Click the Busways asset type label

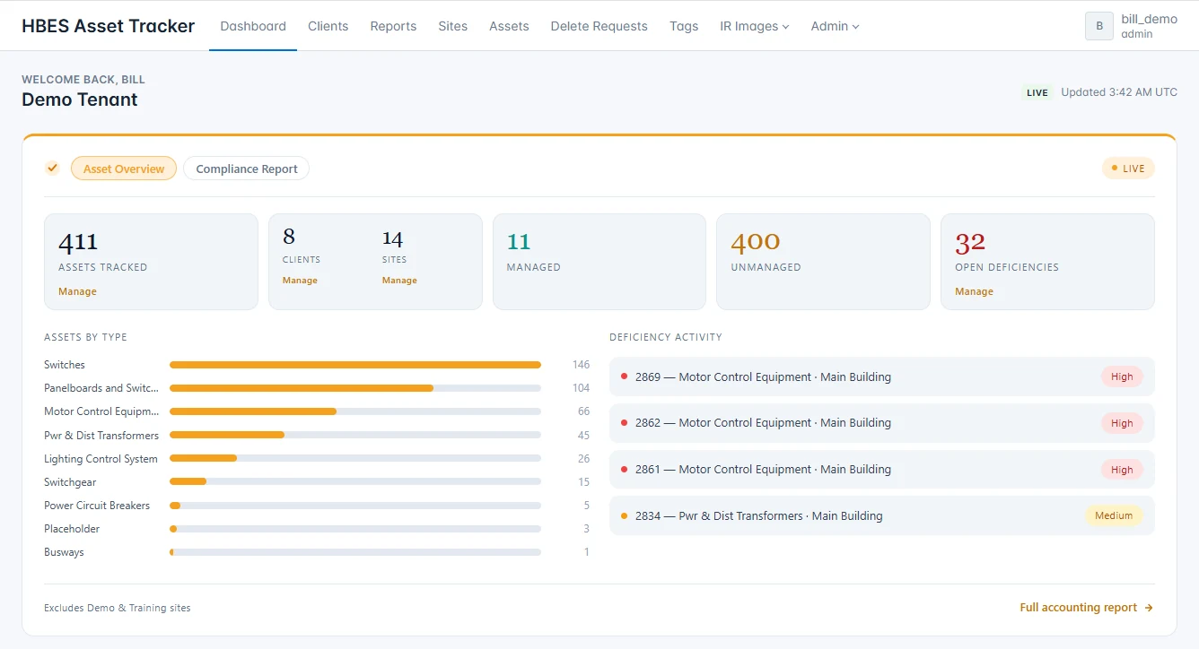[x=64, y=552]
